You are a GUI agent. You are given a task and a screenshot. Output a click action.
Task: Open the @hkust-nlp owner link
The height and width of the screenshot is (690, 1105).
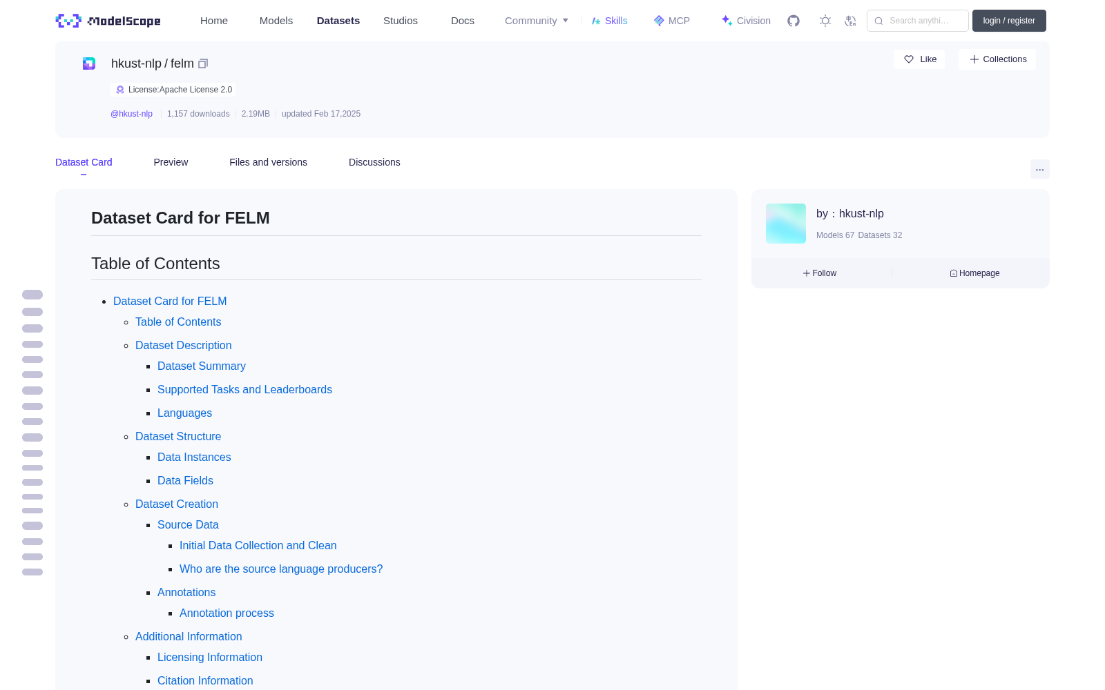pos(131,114)
